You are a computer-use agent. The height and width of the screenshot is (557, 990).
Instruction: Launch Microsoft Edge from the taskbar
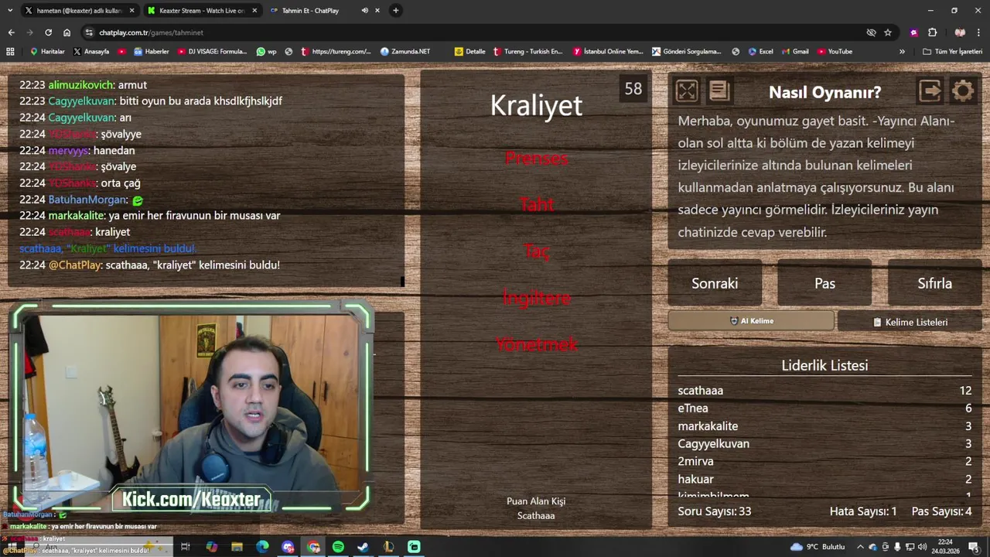point(262,547)
